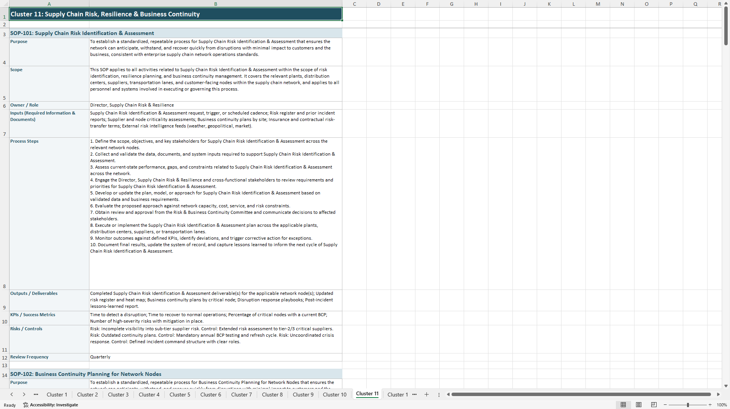Open the Cluster 6 sheet tab
730x409 pixels.
coord(211,395)
